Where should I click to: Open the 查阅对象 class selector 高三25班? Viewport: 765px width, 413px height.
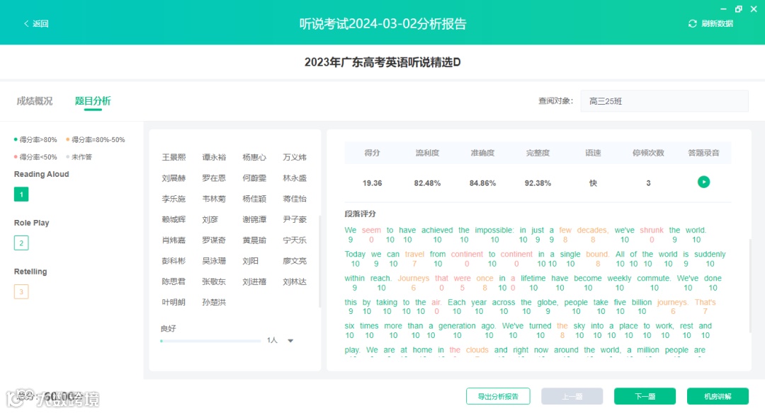(x=664, y=101)
